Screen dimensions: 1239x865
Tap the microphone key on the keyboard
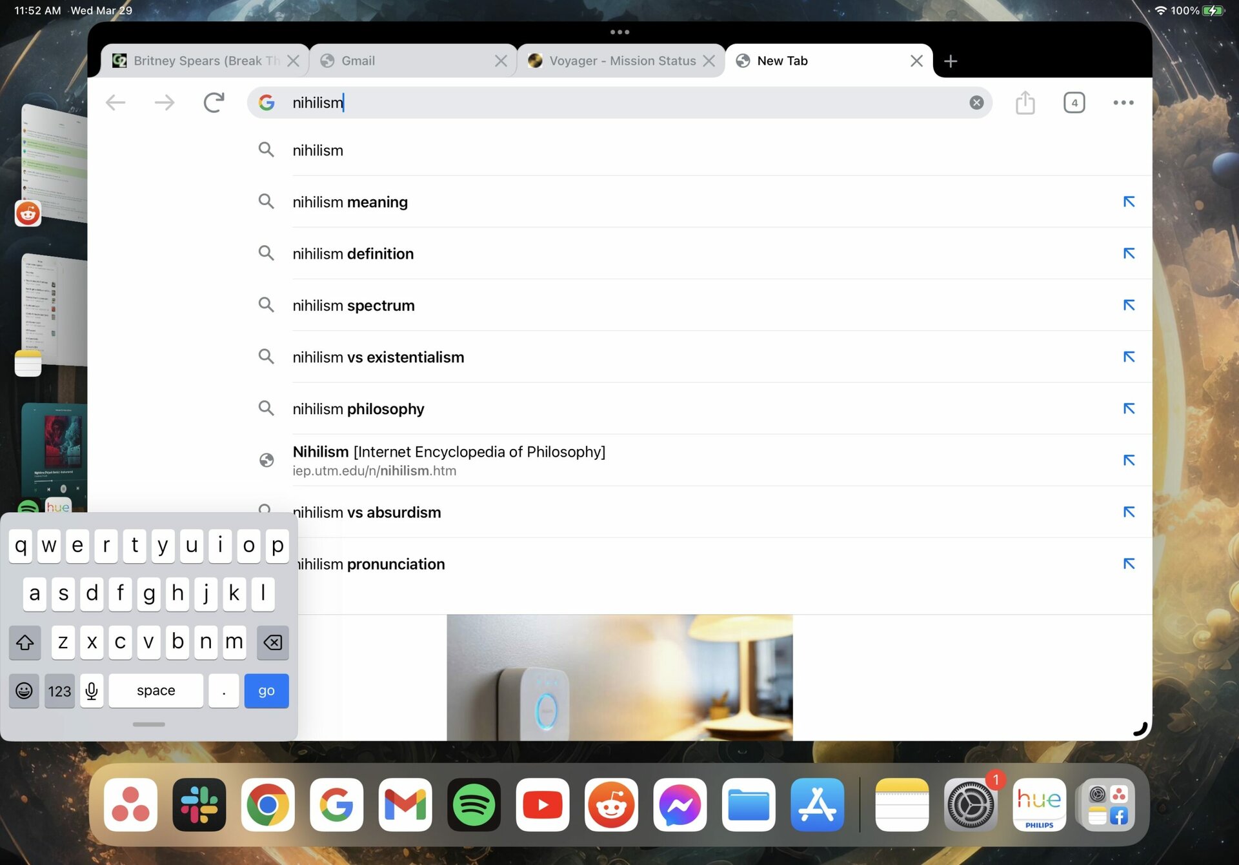pyautogui.click(x=91, y=690)
